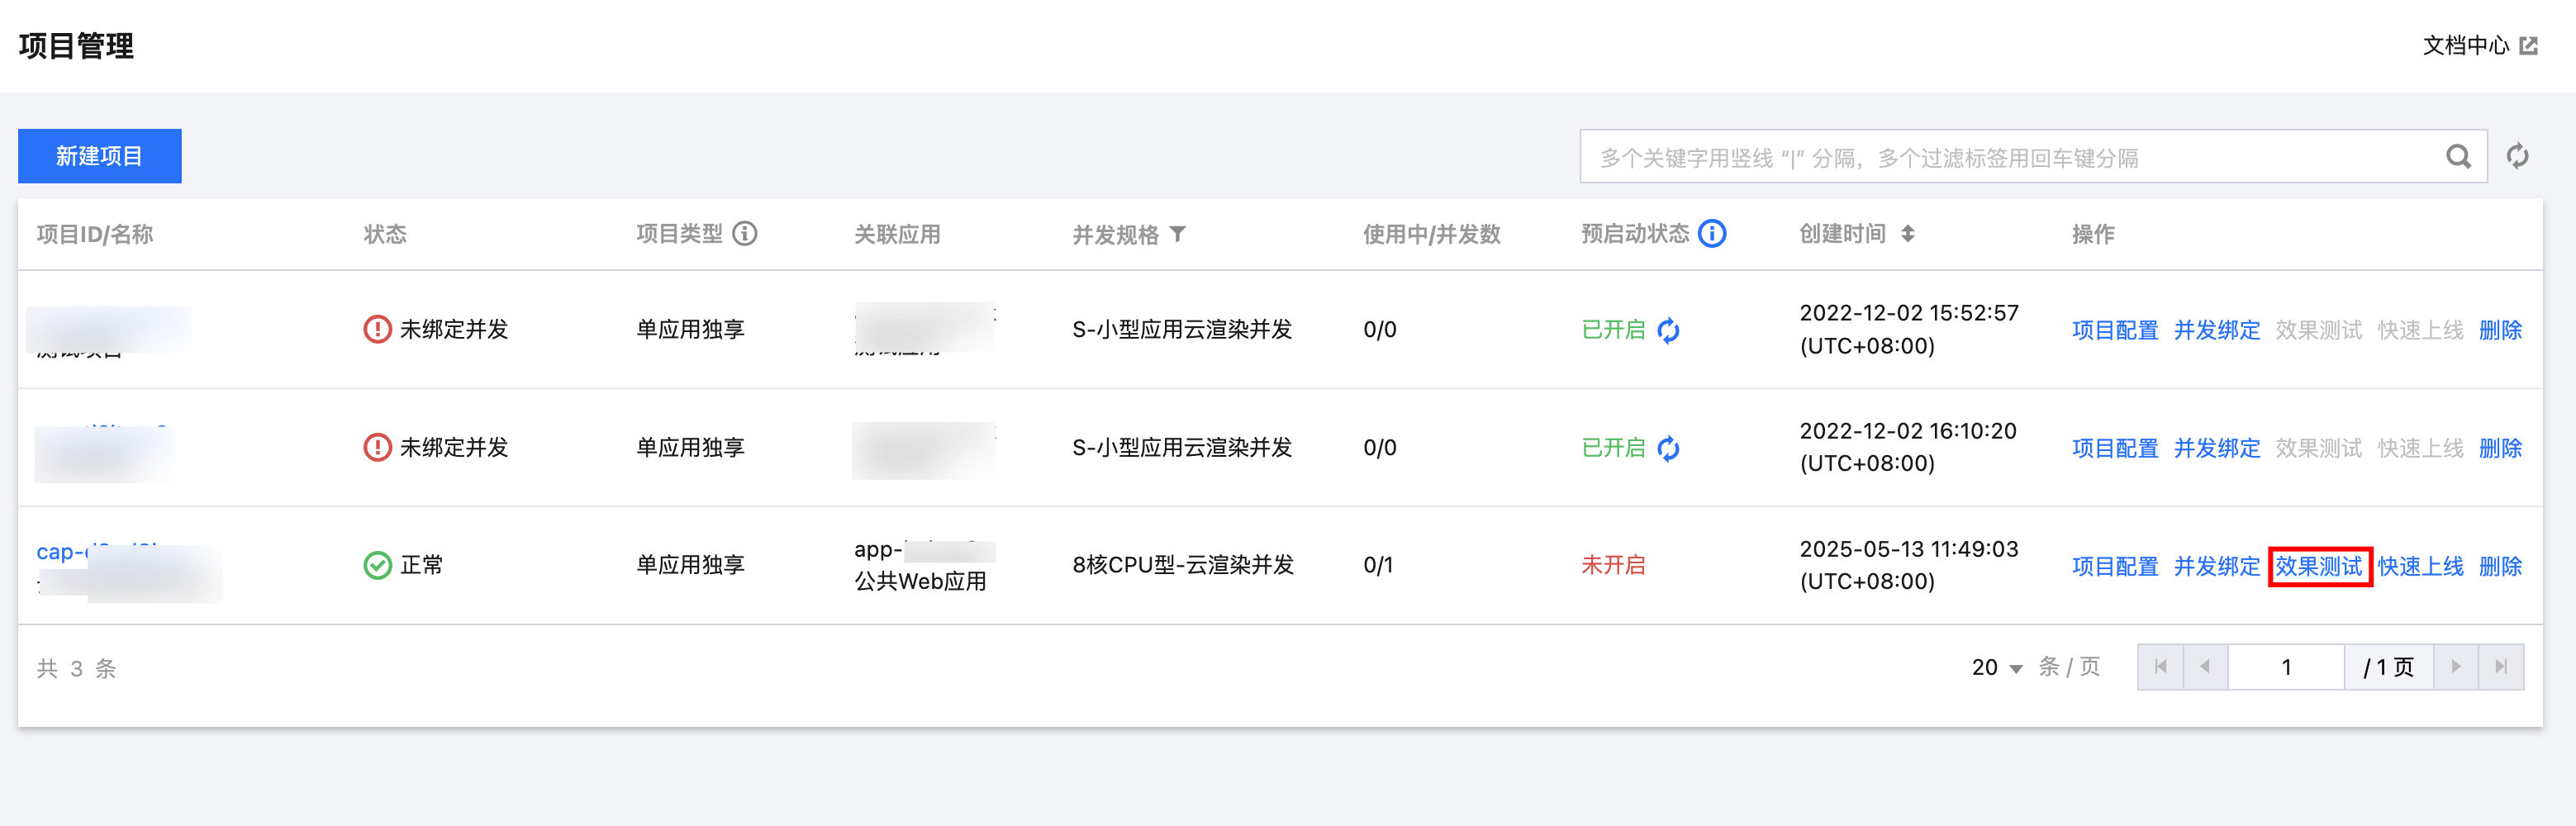
Task: Click the info icon next to 预启动状态
Action: (x=1712, y=234)
